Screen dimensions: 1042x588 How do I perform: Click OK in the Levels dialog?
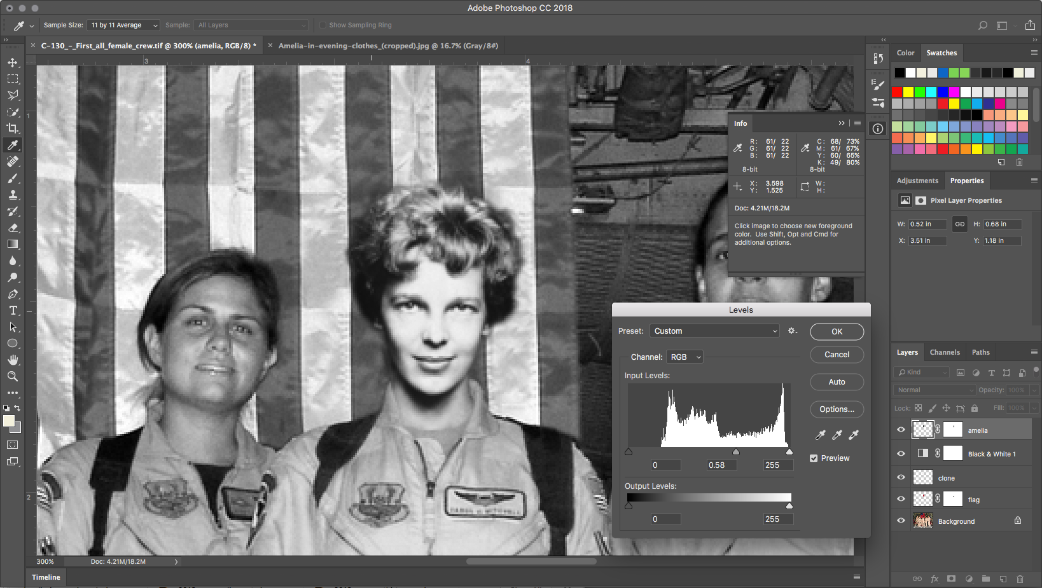pos(837,332)
